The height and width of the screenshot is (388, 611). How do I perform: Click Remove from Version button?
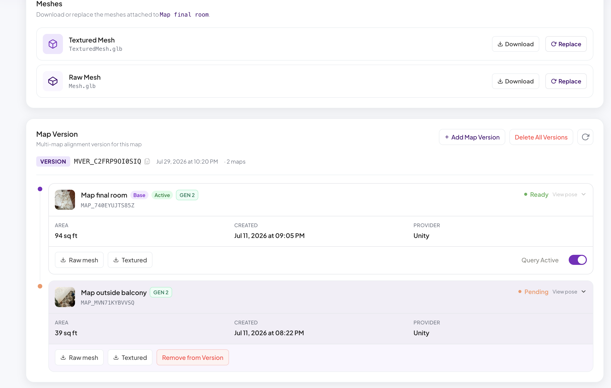[193, 357]
